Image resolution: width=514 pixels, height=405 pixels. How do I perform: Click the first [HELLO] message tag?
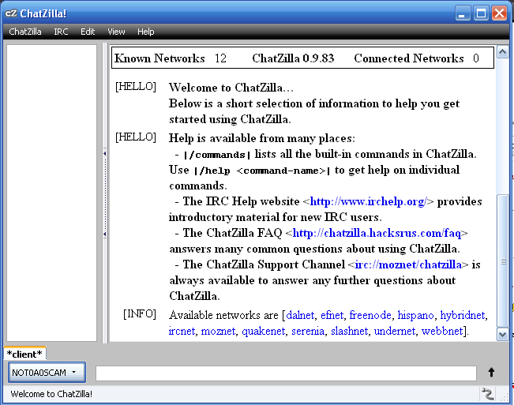136,87
